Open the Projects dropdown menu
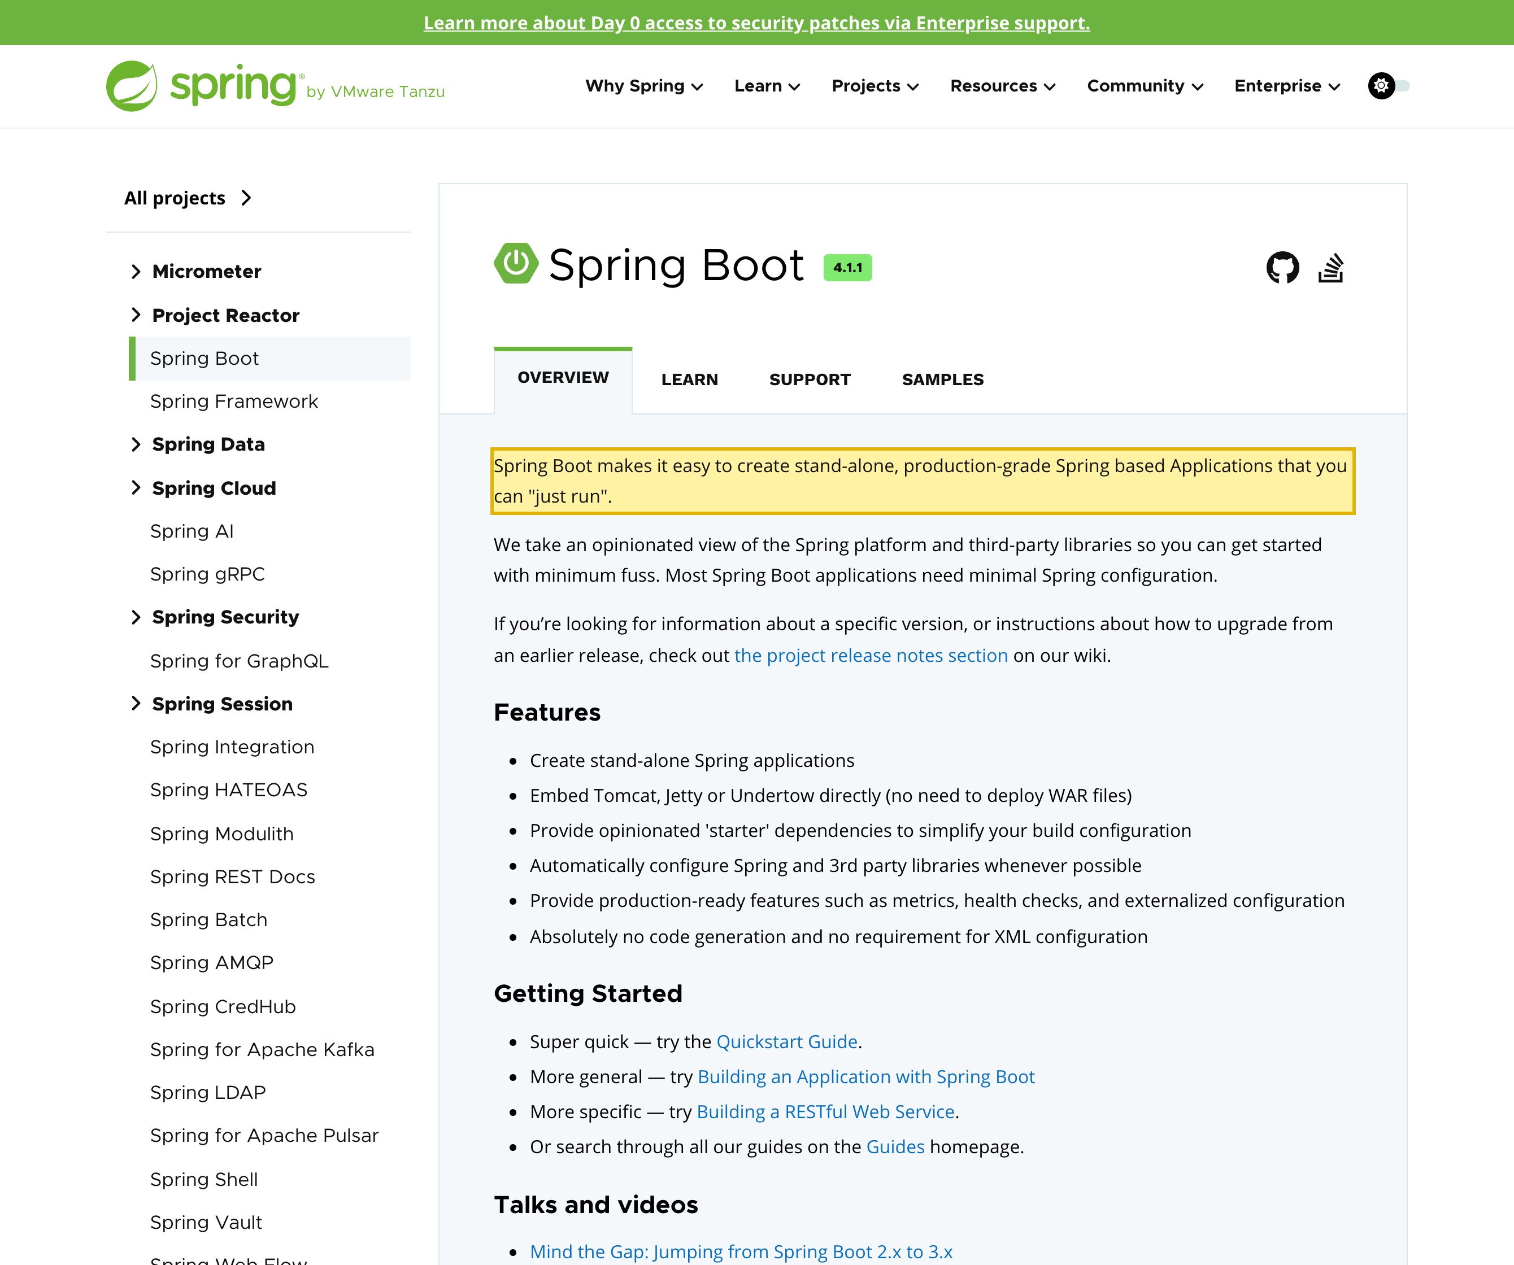The width and height of the screenshot is (1514, 1265). 875,86
